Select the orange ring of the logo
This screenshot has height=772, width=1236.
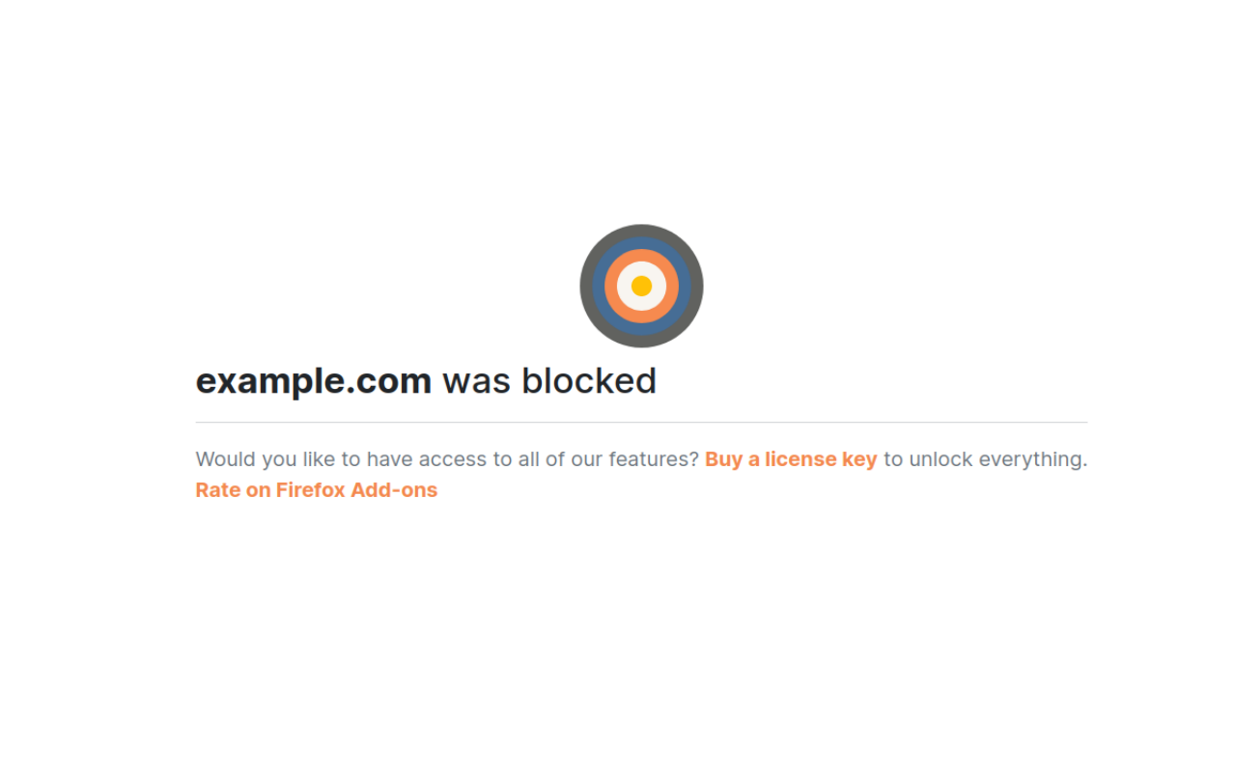click(641, 256)
